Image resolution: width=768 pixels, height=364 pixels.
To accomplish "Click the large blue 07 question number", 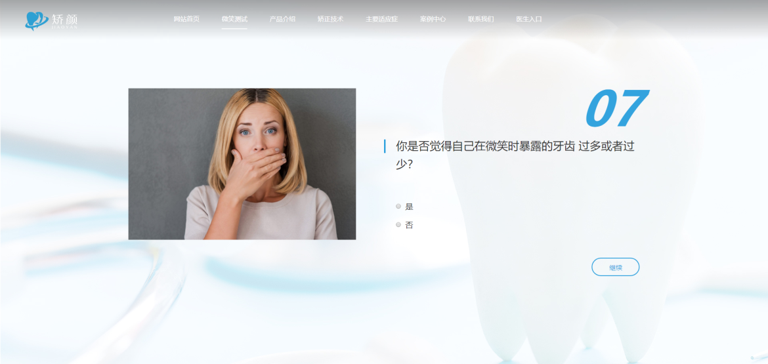I will [x=614, y=108].
